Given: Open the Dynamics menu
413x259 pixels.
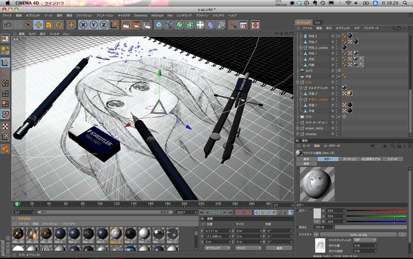Looking at the screenshot, I should pos(141,15).
